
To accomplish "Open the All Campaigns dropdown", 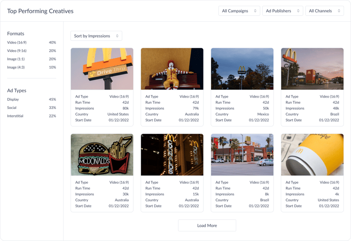I will pos(239,11).
